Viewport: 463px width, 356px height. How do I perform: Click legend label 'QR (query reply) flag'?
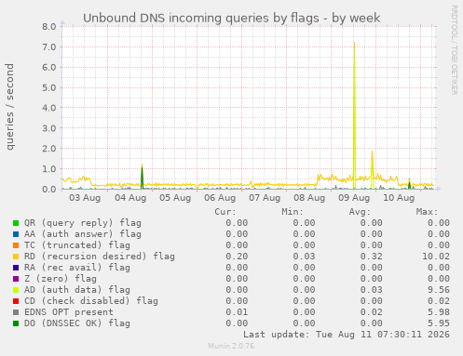[x=83, y=223]
